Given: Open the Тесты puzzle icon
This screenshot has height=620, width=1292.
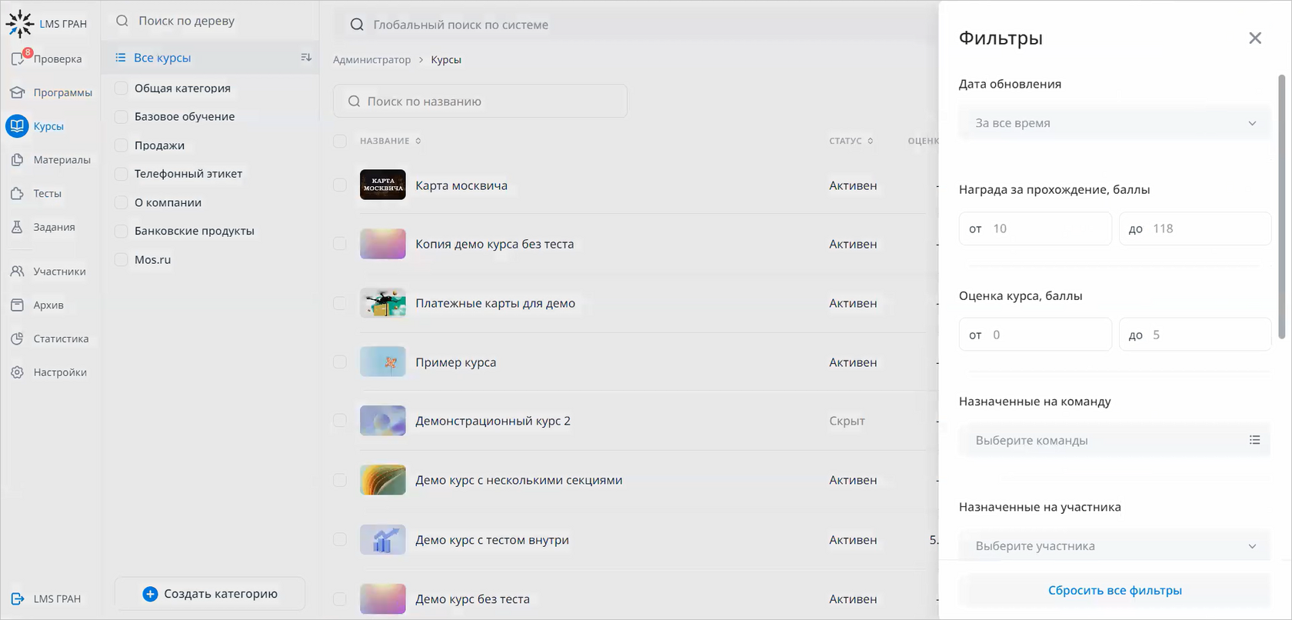Looking at the screenshot, I should tap(18, 194).
